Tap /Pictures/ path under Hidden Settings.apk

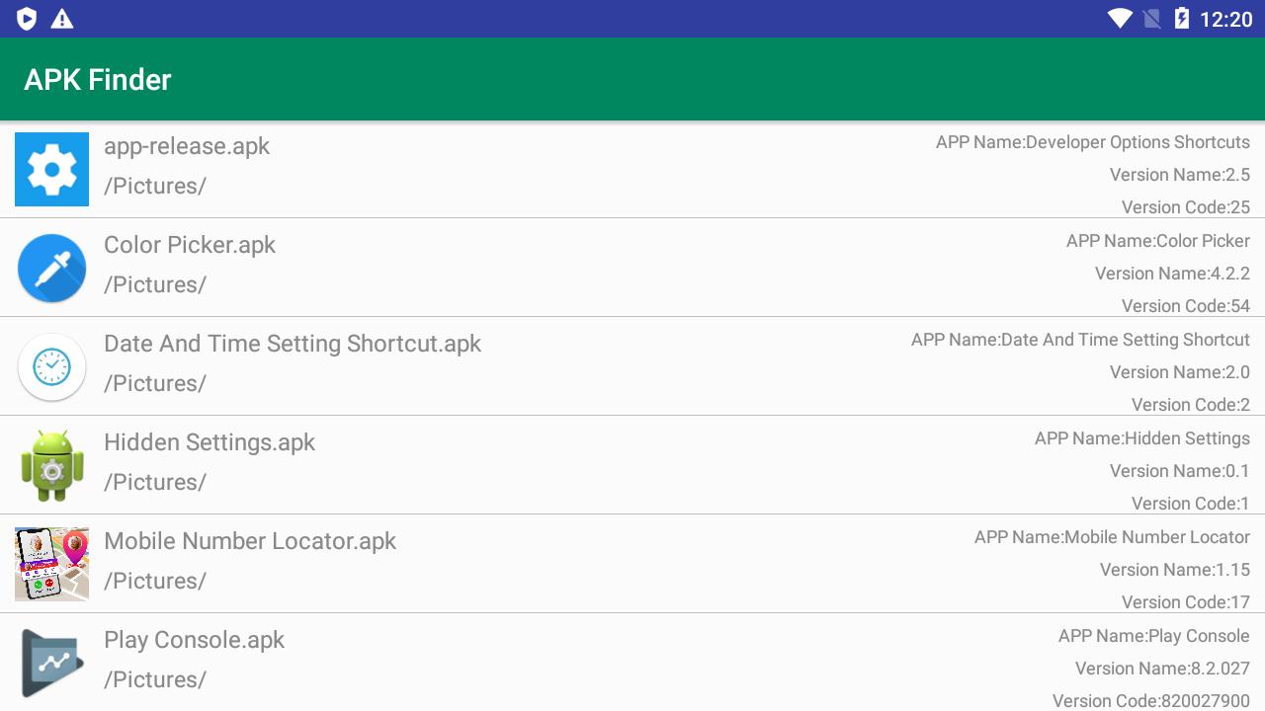click(155, 482)
